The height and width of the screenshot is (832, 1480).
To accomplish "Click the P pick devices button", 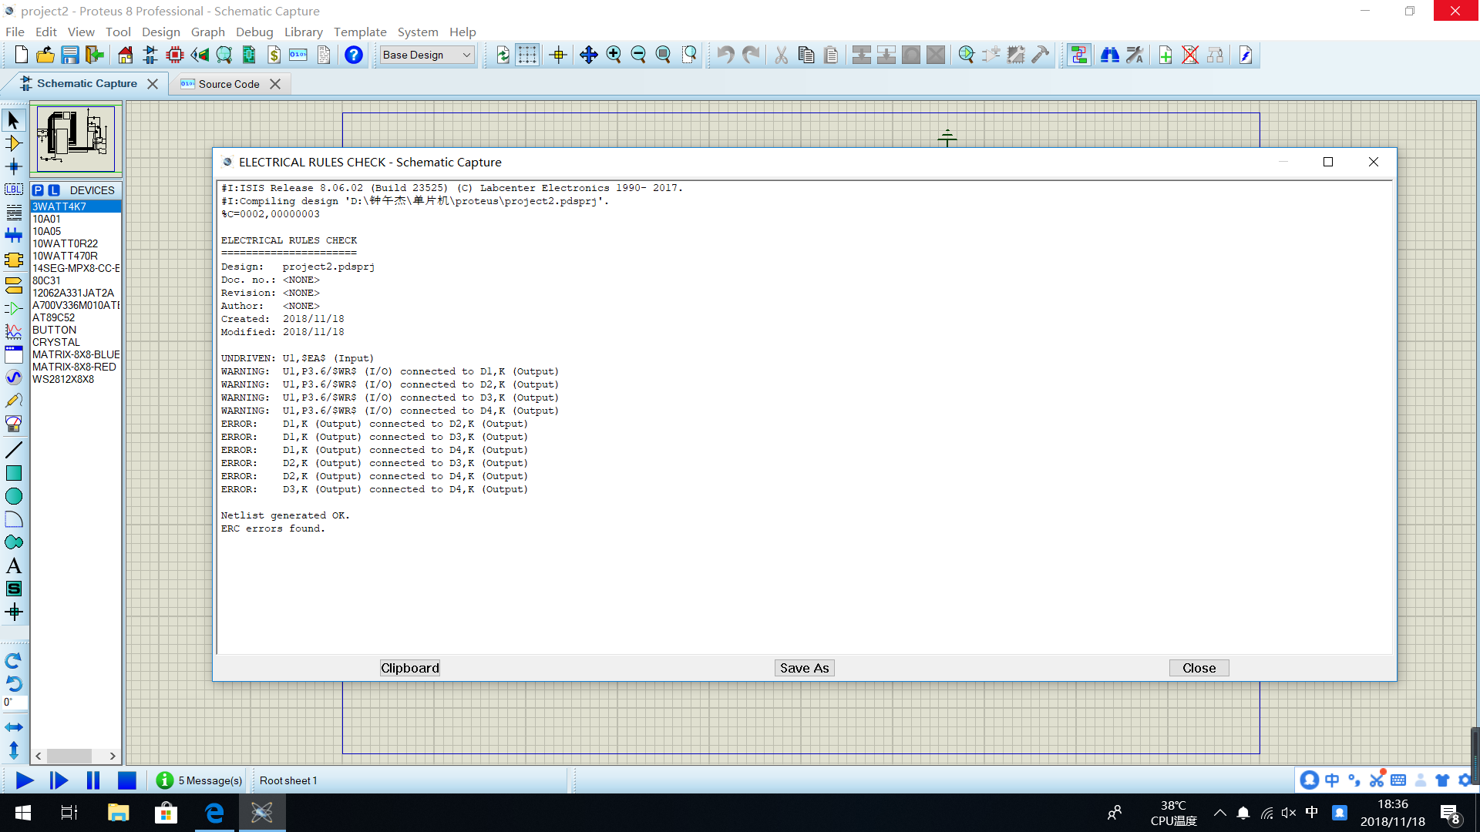I will click(38, 190).
